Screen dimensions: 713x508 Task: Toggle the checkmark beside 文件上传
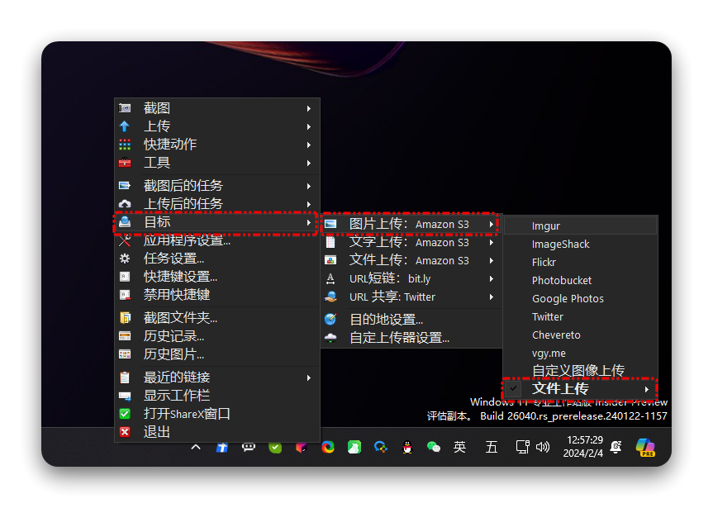click(x=513, y=389)
